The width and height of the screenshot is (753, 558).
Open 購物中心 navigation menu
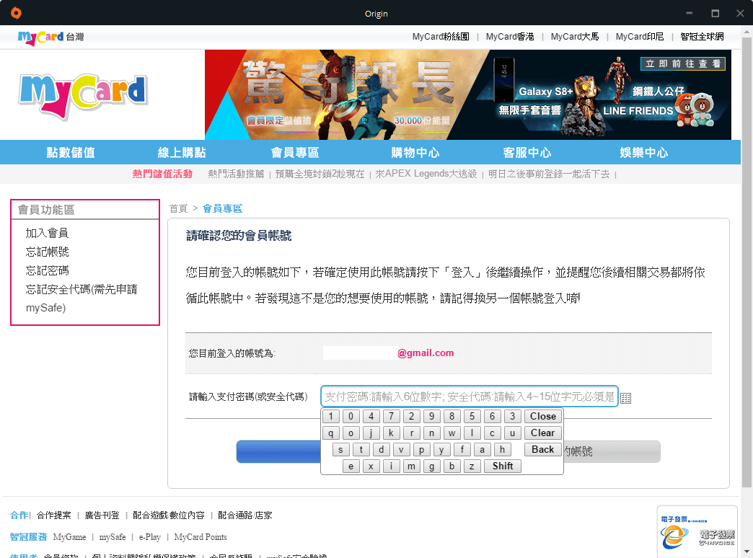click(415, 153)
